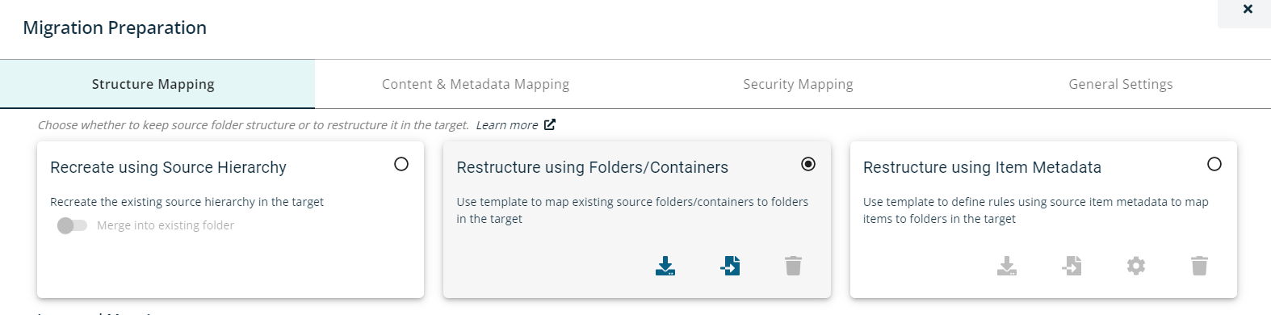The width and height of the screenshot is (1271, 315).
Task: Close the Migration Preparation dialog
Action: point(1248,10)
